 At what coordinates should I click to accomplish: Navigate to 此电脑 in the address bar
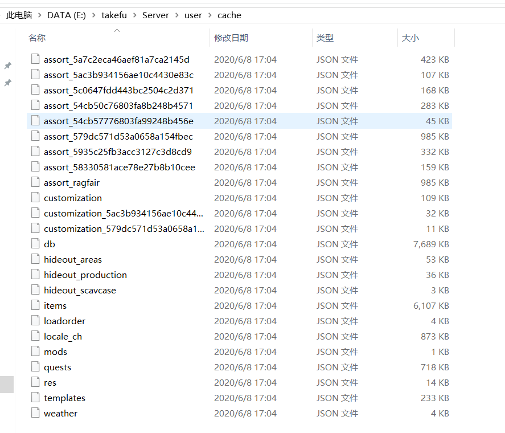[19, 15]
